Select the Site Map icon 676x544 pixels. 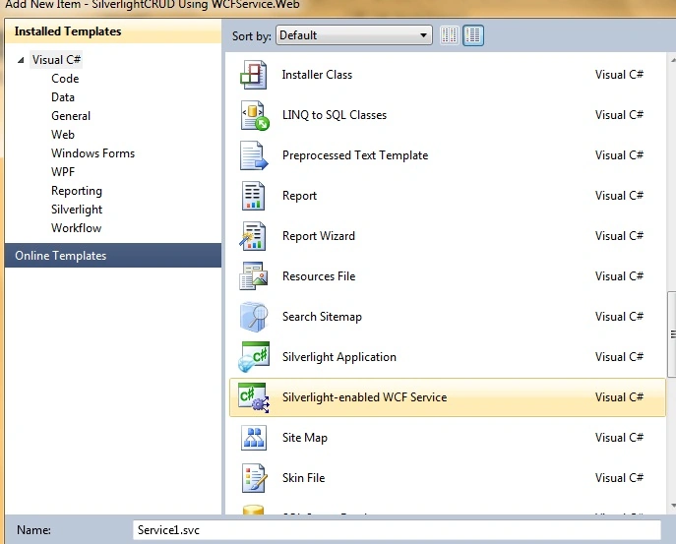[254, 438]
